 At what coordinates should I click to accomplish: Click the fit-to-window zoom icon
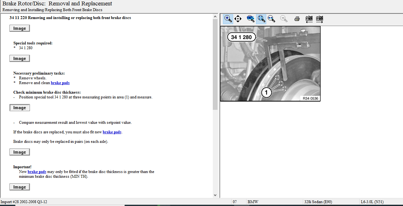pyautogui.click(x=261, y=19)
